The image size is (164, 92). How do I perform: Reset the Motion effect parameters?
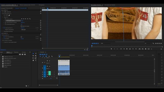click(x=40, y=12)
